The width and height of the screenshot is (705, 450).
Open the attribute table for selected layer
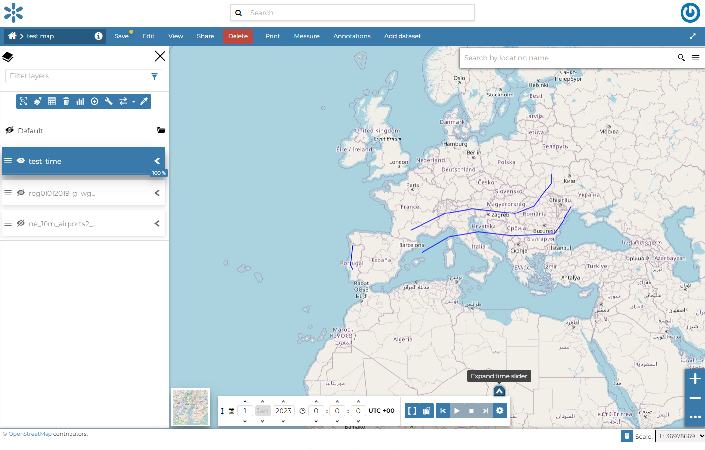coord(52,101)
